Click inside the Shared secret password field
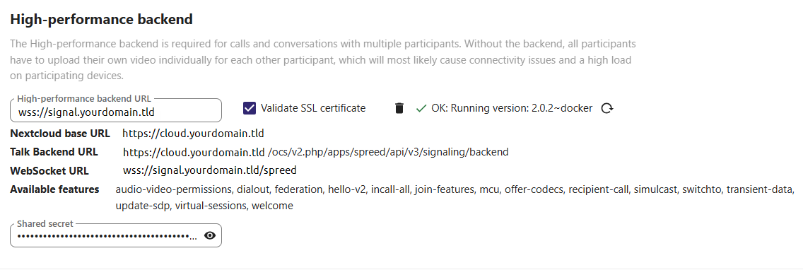803x270 pixels. click(106, 235)
